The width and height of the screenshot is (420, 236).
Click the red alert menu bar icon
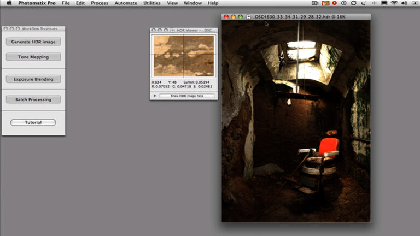point(334,3)
